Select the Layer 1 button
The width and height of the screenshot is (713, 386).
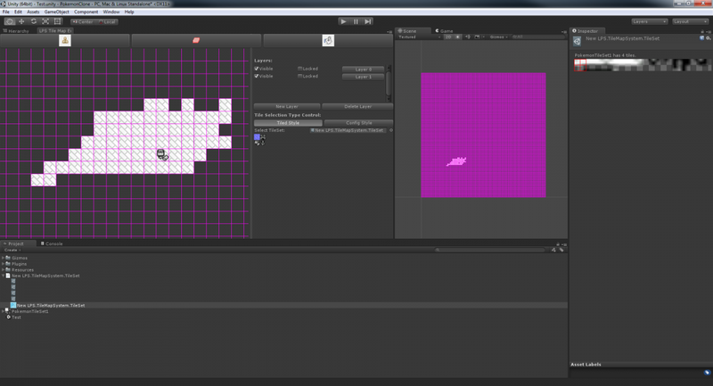pyautogui.click(x=364, y=77)
